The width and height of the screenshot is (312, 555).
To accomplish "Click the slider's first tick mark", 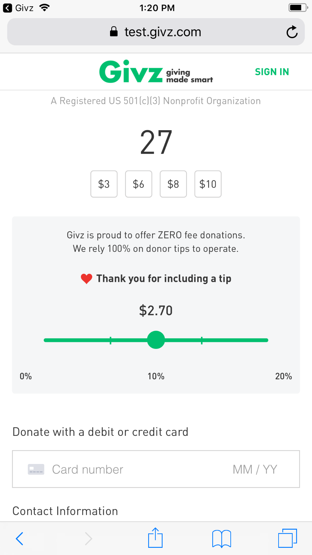I will coord(110,340).
